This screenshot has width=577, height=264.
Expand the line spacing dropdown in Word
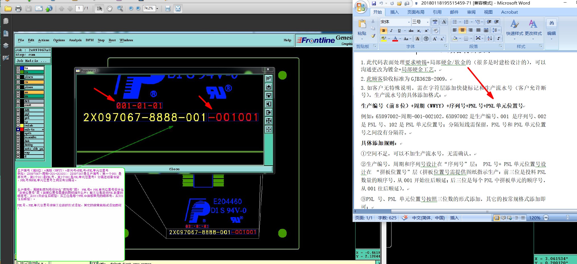point(499,30)
